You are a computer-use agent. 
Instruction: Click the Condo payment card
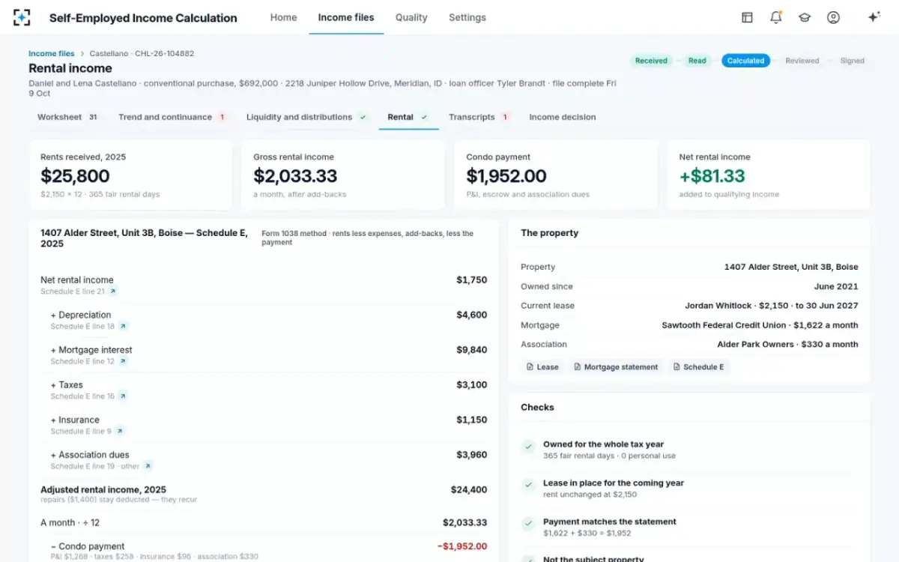click(556, 175)
